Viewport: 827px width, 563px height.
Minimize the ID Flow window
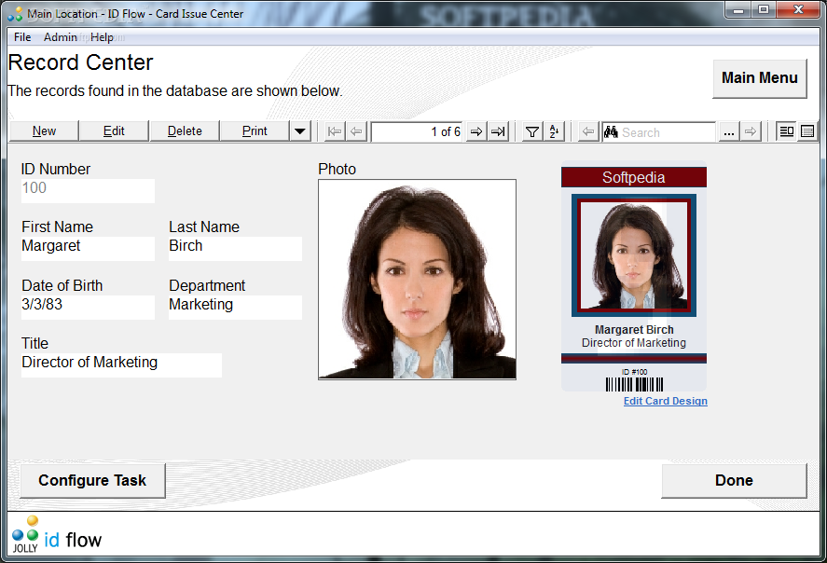(739, 9)
